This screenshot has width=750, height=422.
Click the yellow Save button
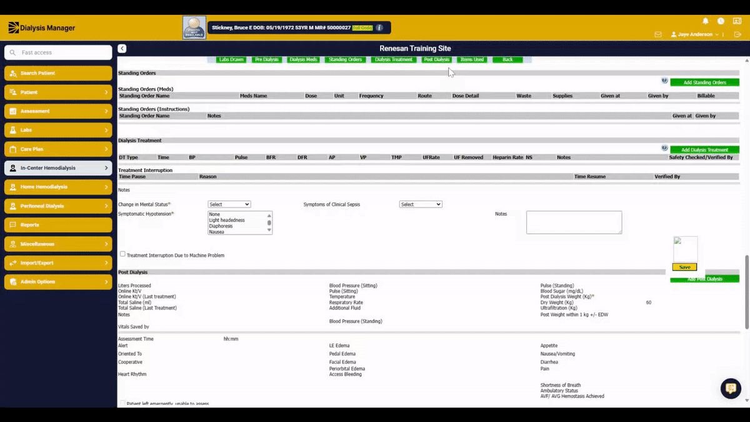(x=685, y=267)
